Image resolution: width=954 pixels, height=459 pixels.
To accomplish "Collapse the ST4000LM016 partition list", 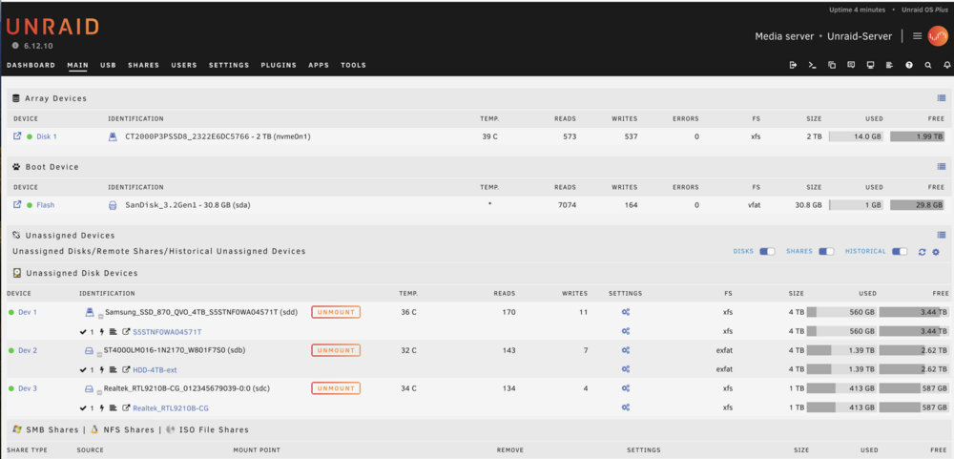I will point(100,354).
